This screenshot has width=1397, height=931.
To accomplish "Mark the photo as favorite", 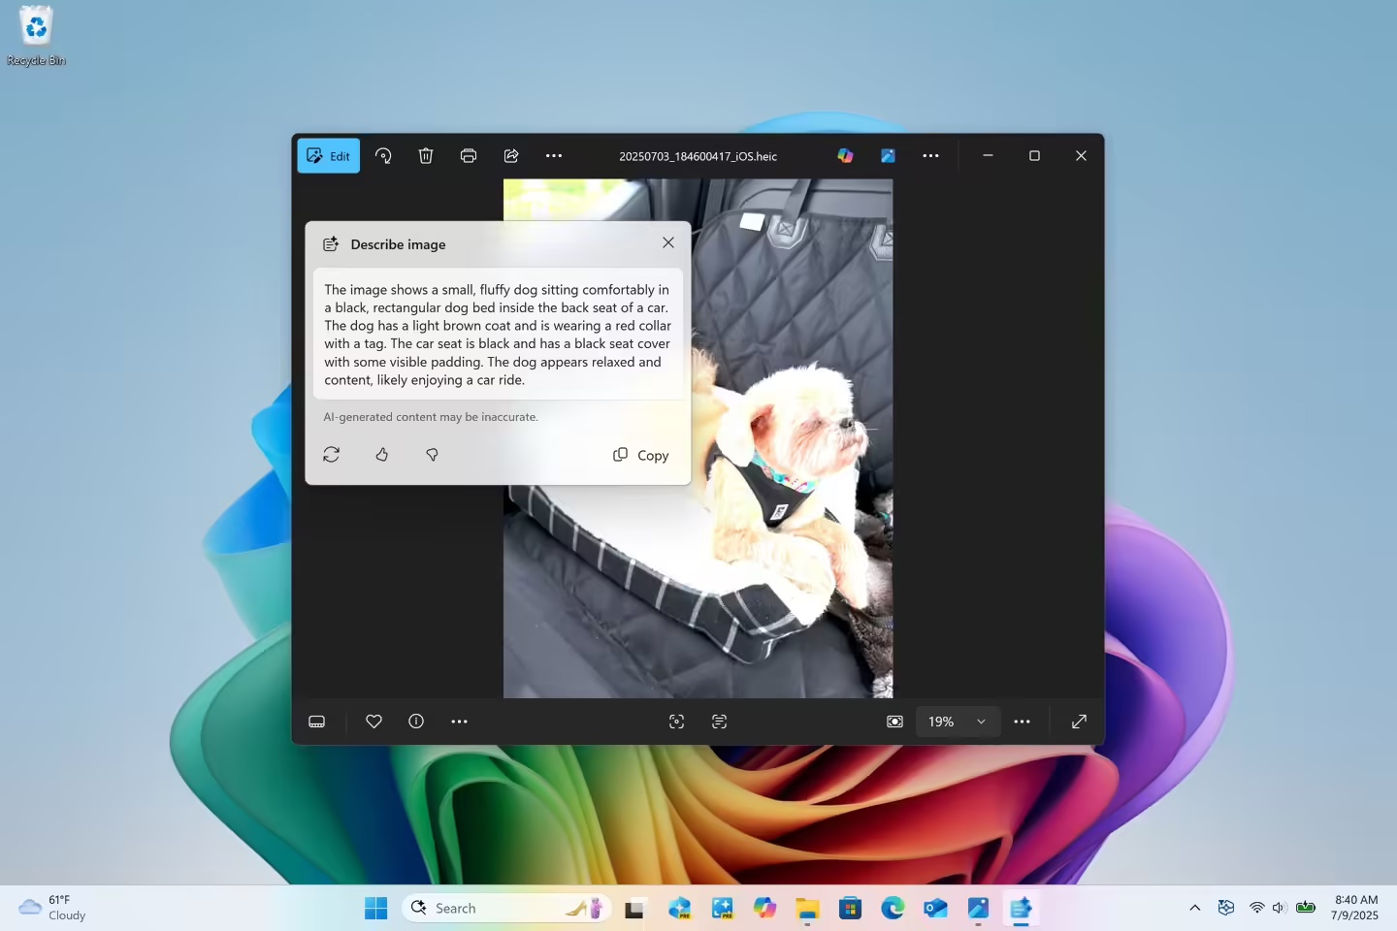I will click(x=374, y=722).
